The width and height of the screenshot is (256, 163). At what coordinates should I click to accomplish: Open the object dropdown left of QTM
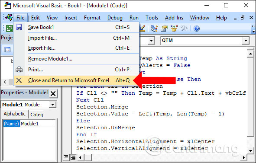point(151,40)
